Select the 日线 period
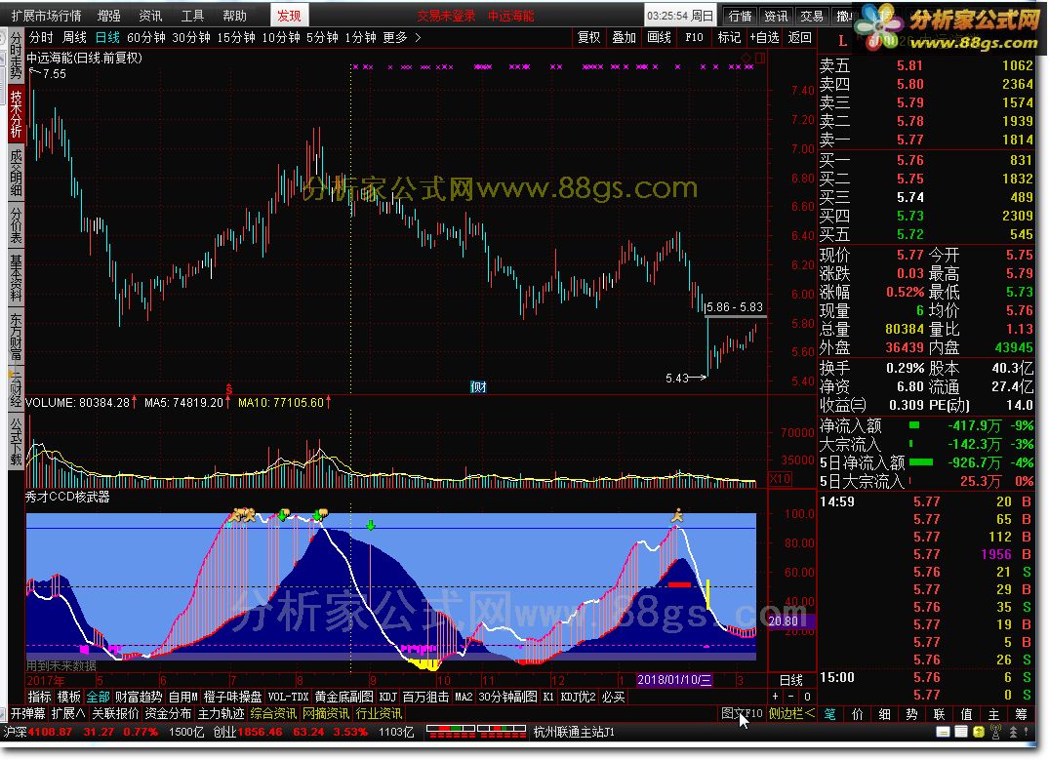Image resolution: width=1049 pixels, height=760 pixels. (x=107, y=37)
